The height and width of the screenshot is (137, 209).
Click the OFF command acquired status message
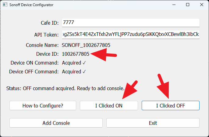click(x=65, y=89)
